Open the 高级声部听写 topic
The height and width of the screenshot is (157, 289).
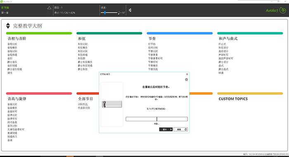click(x=226, y=58)
